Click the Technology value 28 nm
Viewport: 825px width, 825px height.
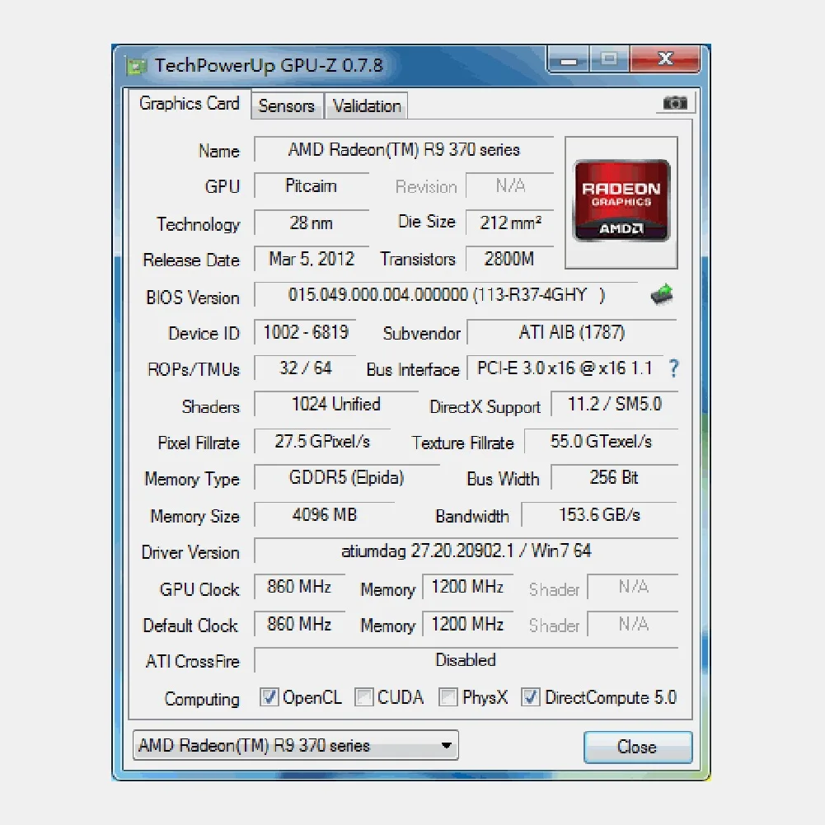(x=311, y=223)
